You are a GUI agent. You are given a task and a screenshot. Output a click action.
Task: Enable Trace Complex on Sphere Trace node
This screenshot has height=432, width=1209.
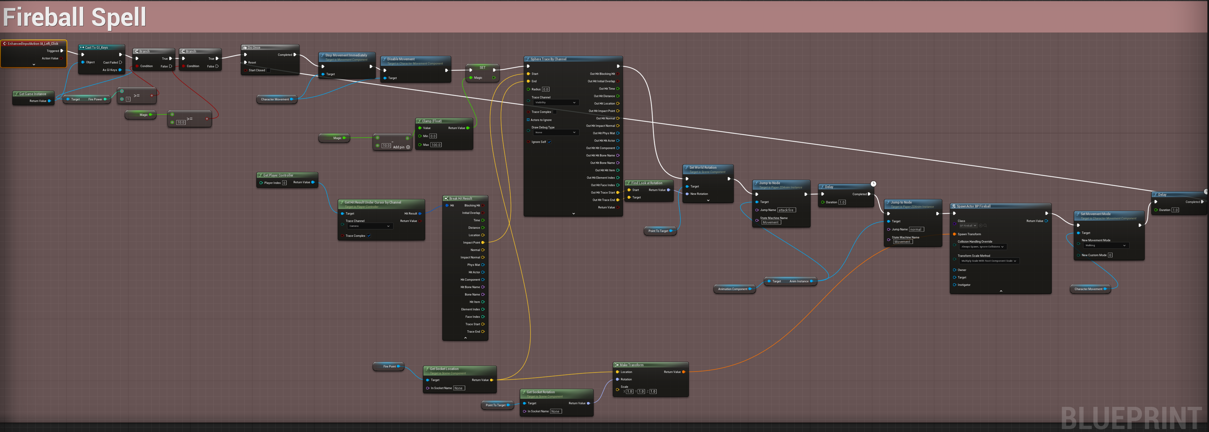(x=555, y=112)
